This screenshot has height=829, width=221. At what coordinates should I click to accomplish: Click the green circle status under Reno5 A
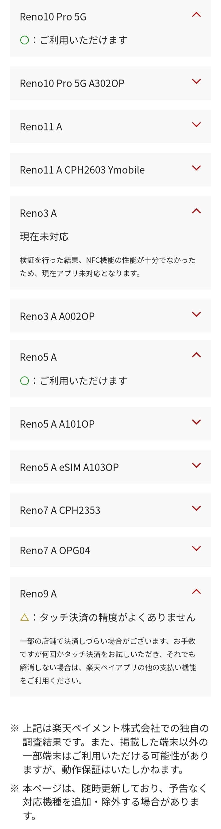pos(25,381)
